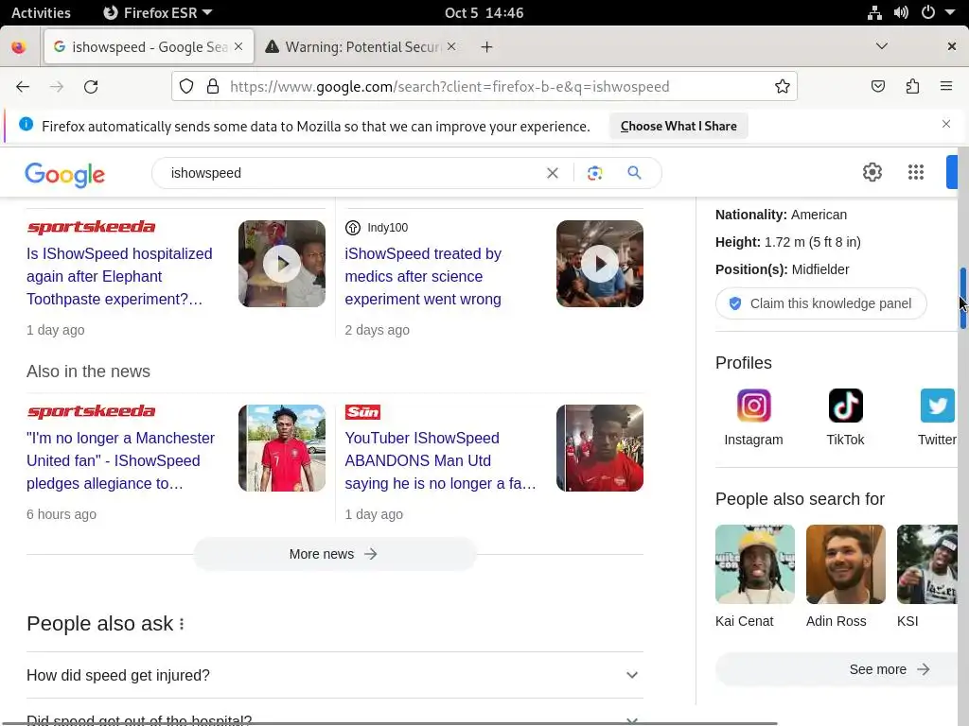Open Google quick settings gear
The width and height of the screenshot is (969, 726).
[872, 172]
